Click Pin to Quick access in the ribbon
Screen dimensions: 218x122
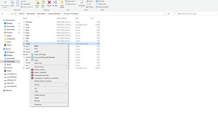coord(5,4)
